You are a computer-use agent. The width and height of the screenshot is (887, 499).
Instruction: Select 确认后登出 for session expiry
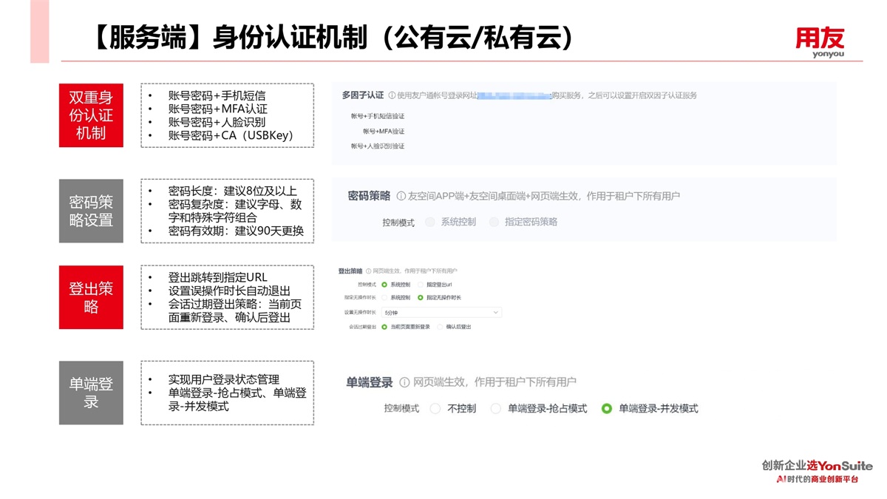[441, 327]
